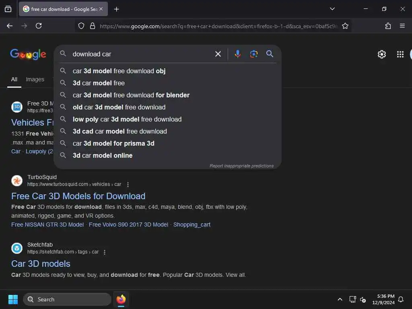This screenshot has height=309, width=412.
Task: Open Google quick settings gear
Action: pyautogui.click(x=381, y=54)
